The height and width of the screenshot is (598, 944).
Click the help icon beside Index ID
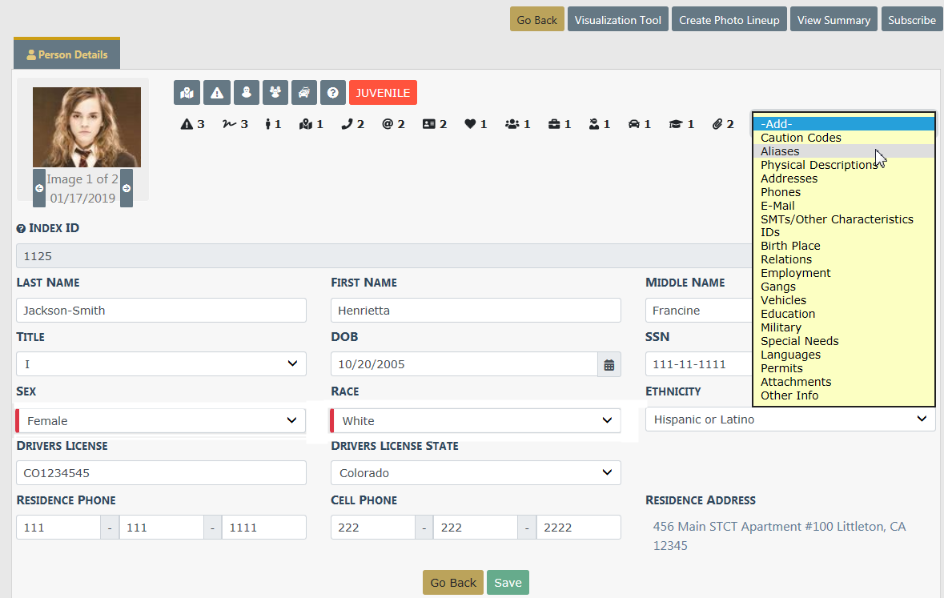coord(21,229)
